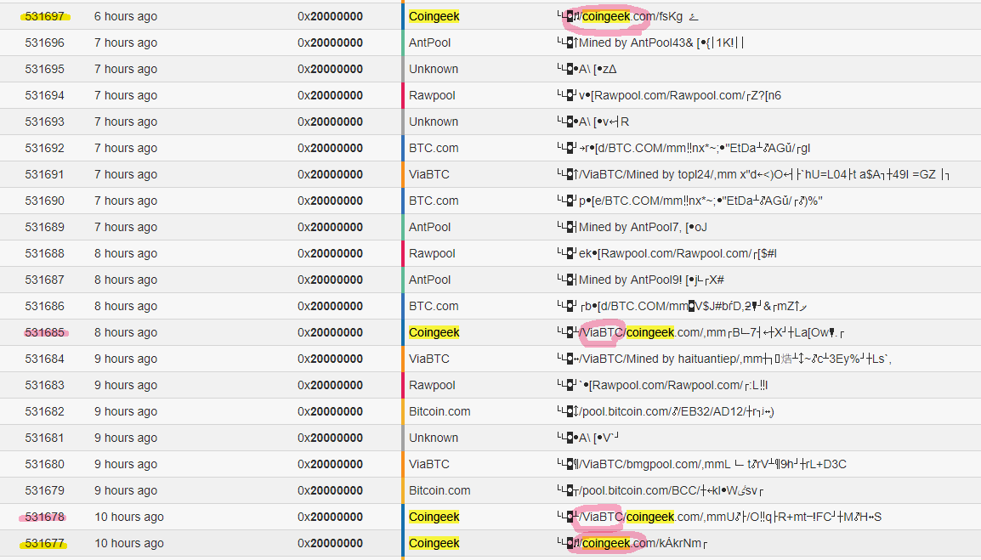981x560 pixels.
Task: Select Bitcoin.com pool in row 531679
Action: 439,490
